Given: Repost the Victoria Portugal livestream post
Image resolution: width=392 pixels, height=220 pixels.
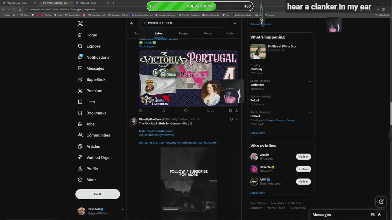Looking at the screenshot, I should [x=163, y=111].
